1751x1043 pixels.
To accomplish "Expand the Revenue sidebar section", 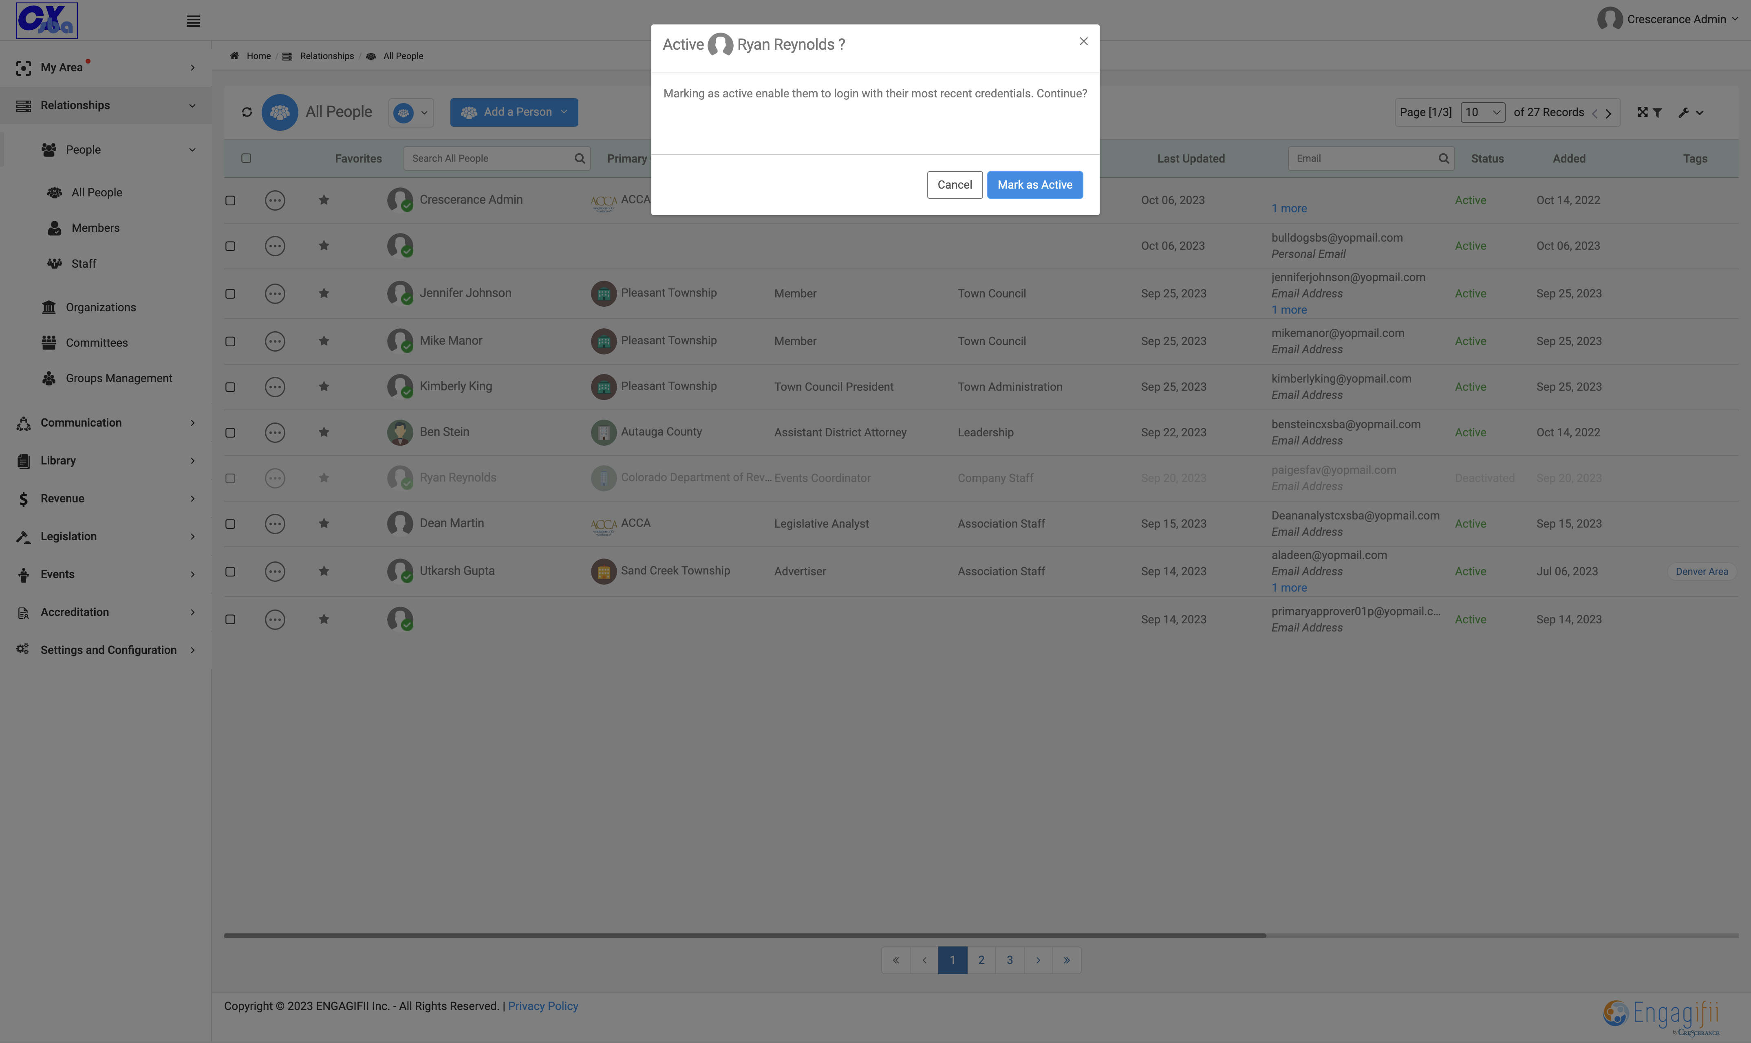I will [x=106, y=499].
